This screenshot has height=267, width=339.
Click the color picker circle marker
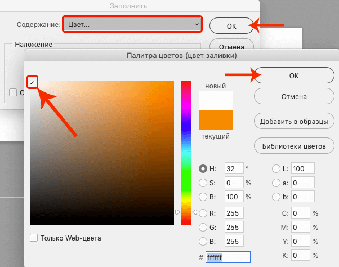pyautogui.click(x=32, y=82)
